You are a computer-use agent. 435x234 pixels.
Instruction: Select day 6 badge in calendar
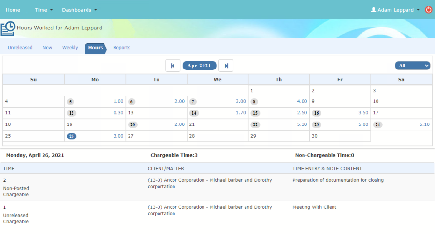(131, 102)
